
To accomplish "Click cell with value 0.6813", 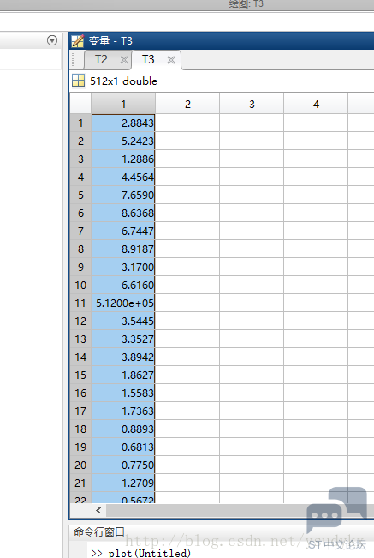I will 123,447.
